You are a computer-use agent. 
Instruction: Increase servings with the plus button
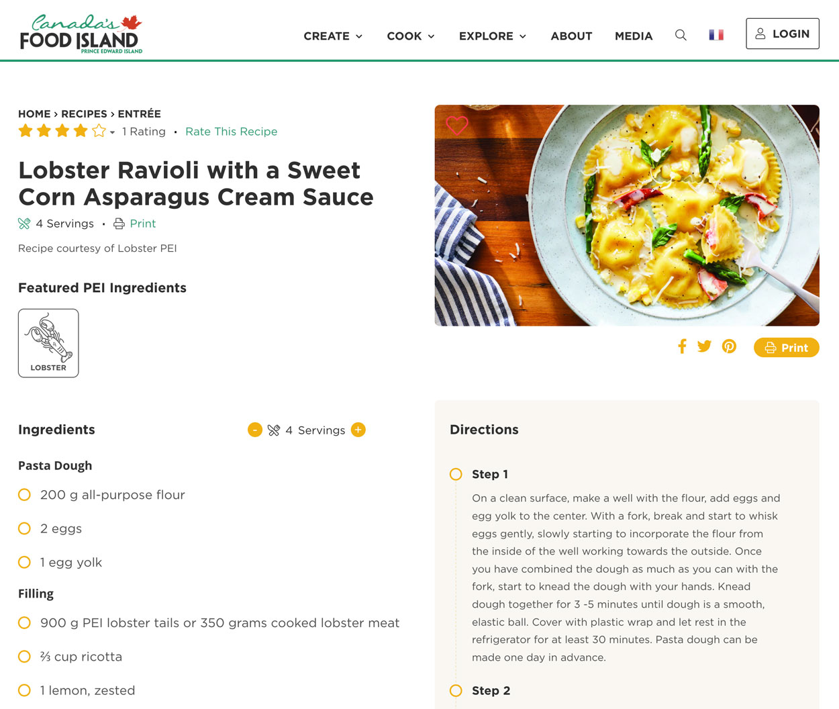pos(358,430)
